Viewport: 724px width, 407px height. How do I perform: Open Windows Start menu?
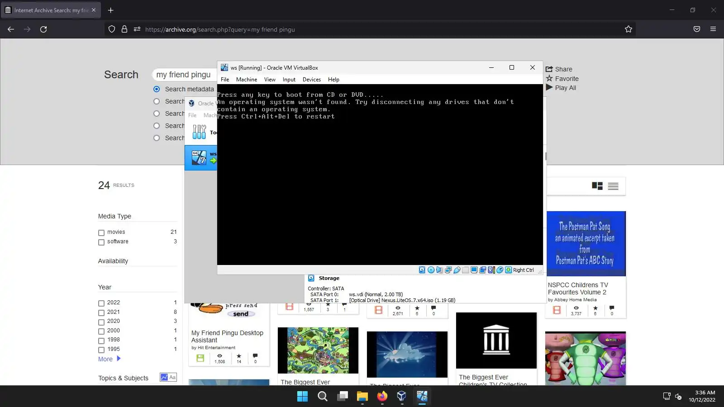302,397
